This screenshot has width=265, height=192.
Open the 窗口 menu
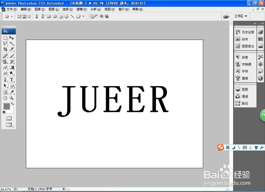(x=123, y=9)
